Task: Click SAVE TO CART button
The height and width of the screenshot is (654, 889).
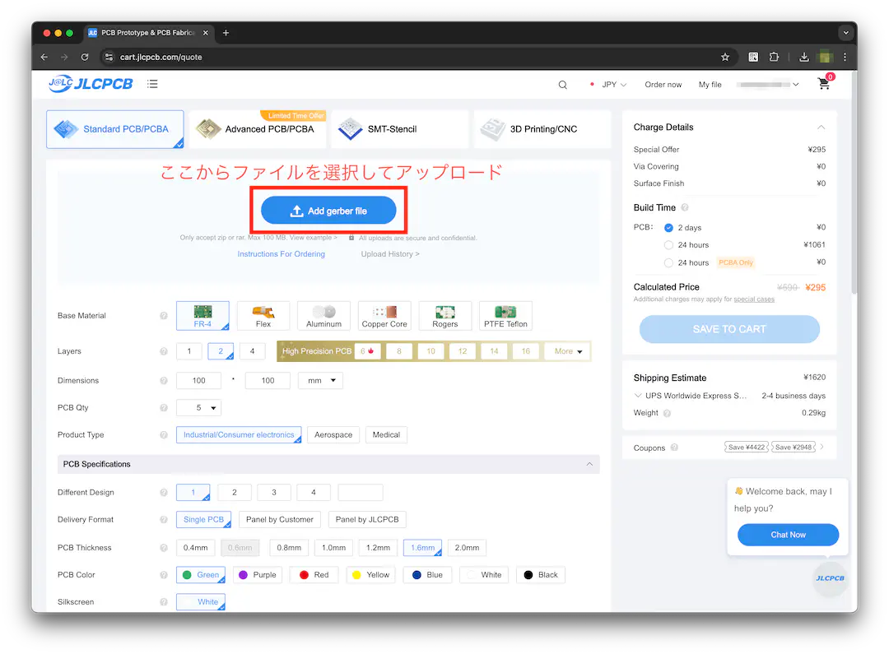Action: click(729, 329)
